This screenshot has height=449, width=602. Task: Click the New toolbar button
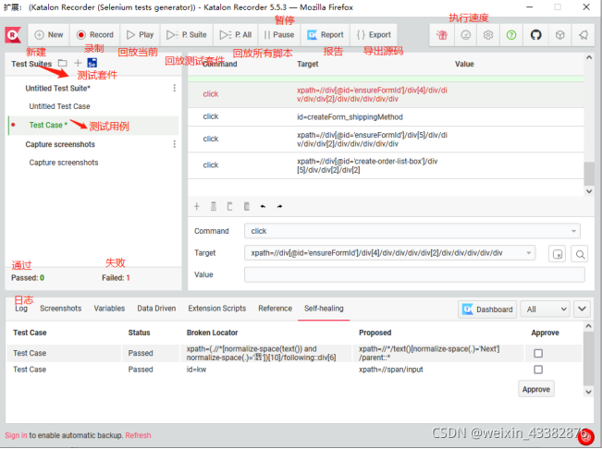[49, 35]
